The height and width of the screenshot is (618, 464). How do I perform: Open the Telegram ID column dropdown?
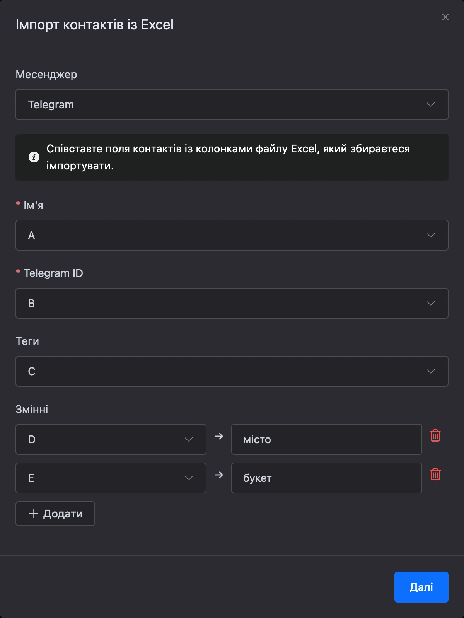tap(232, 303)
